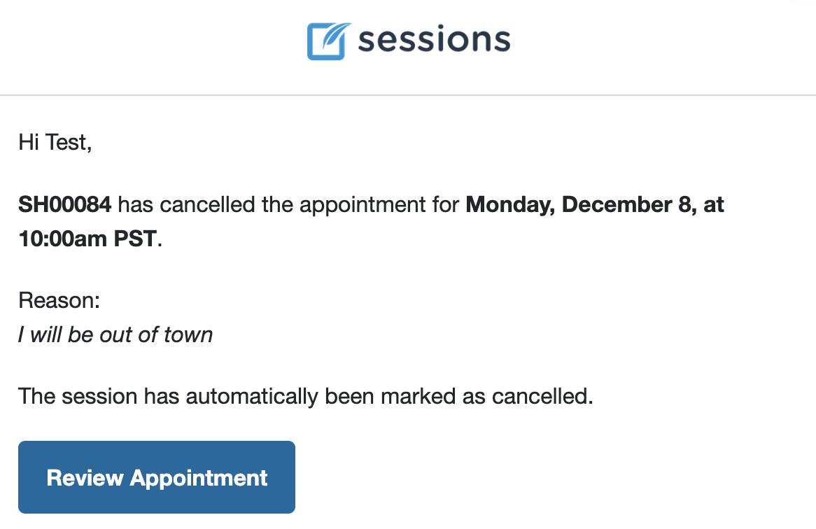816x529 pixels.
Task: Click the italic "I will be out of town" text
Action: pos(115,334)
